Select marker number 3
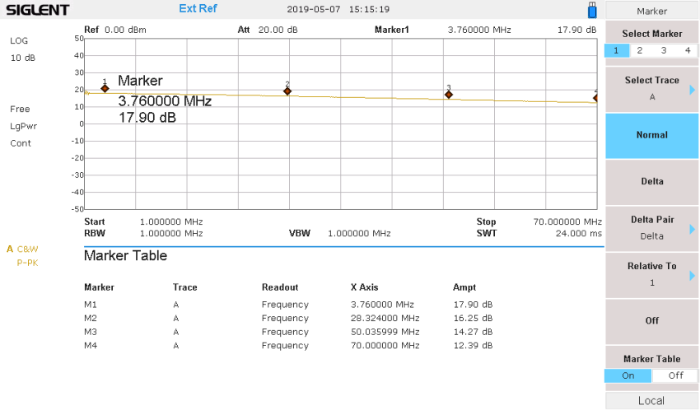700x410 pixels. (664, 50)
